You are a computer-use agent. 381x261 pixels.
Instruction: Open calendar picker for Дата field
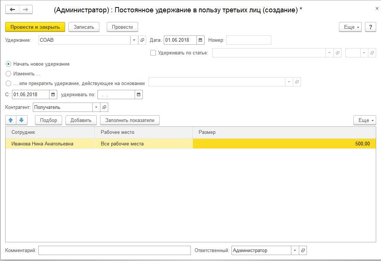click(x=201, y=40)
